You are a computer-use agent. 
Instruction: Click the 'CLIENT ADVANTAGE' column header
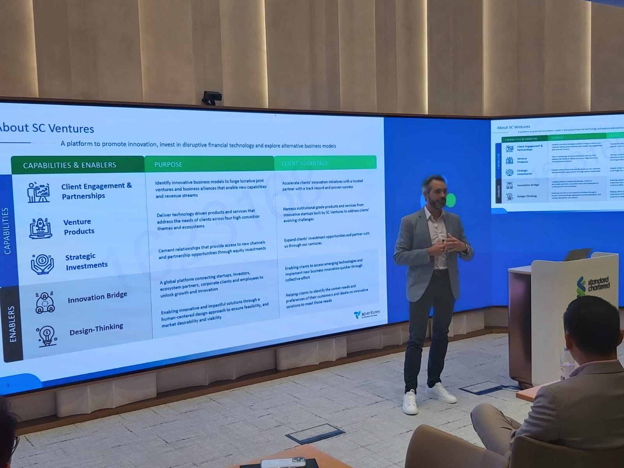pyautogui.click(x=305, y=163)
